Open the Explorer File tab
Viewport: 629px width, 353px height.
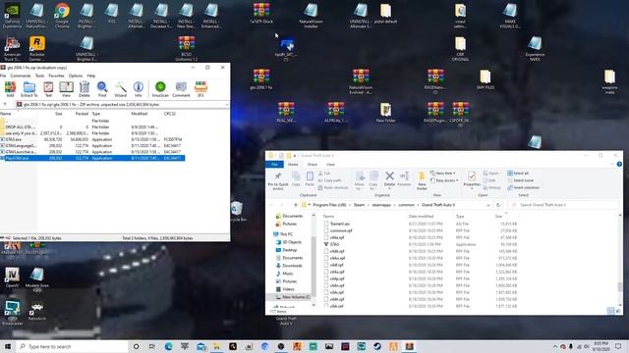(x=275, y=165)
